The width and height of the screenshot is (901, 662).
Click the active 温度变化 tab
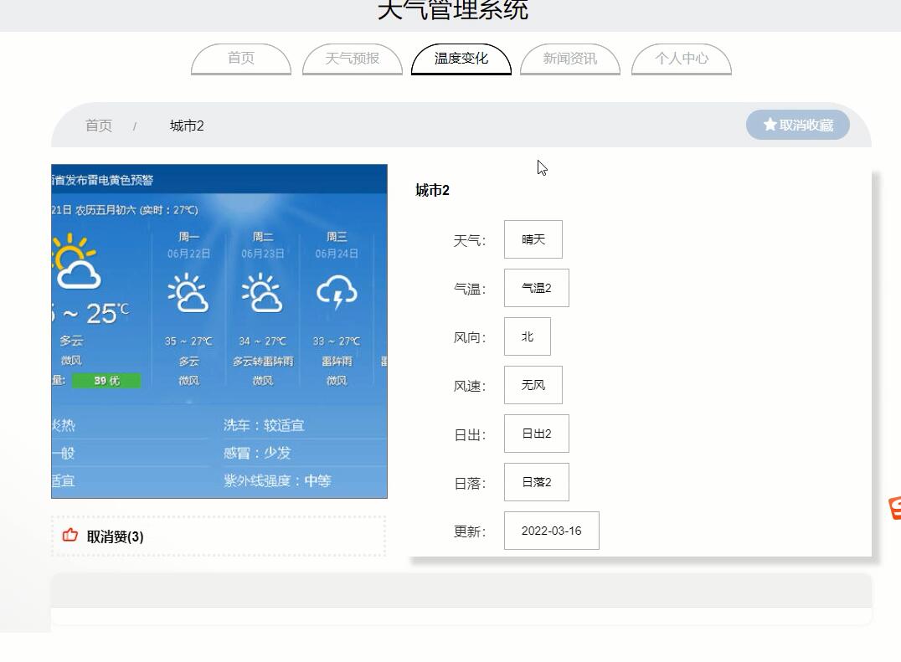(460, 59)
